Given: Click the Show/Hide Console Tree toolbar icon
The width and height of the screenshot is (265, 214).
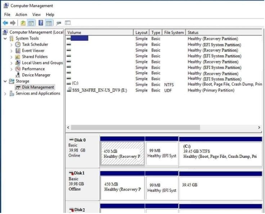Looking at the screenshot, I should [31, 23].
